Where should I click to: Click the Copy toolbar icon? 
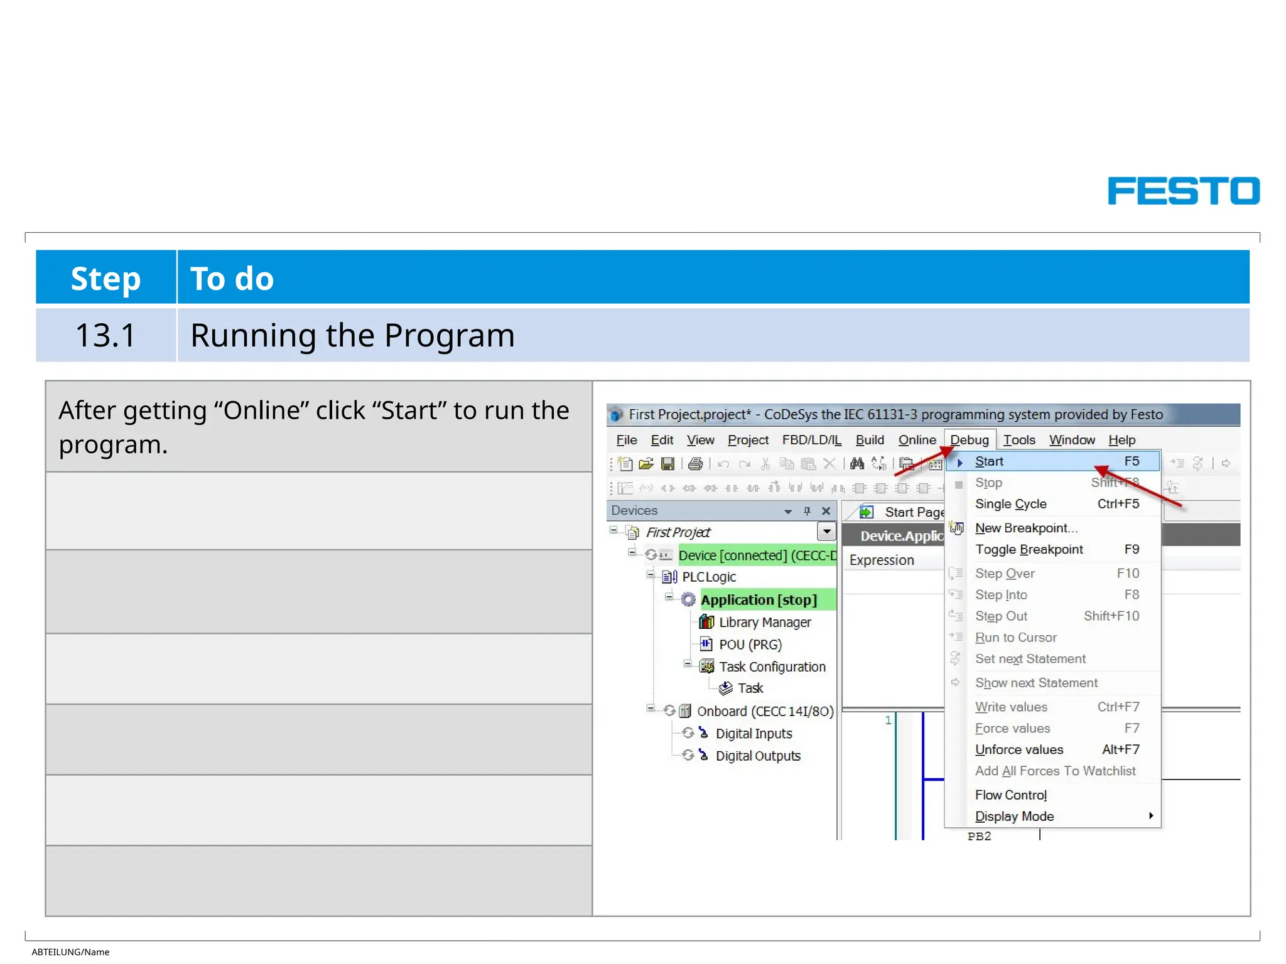(787, 464)
